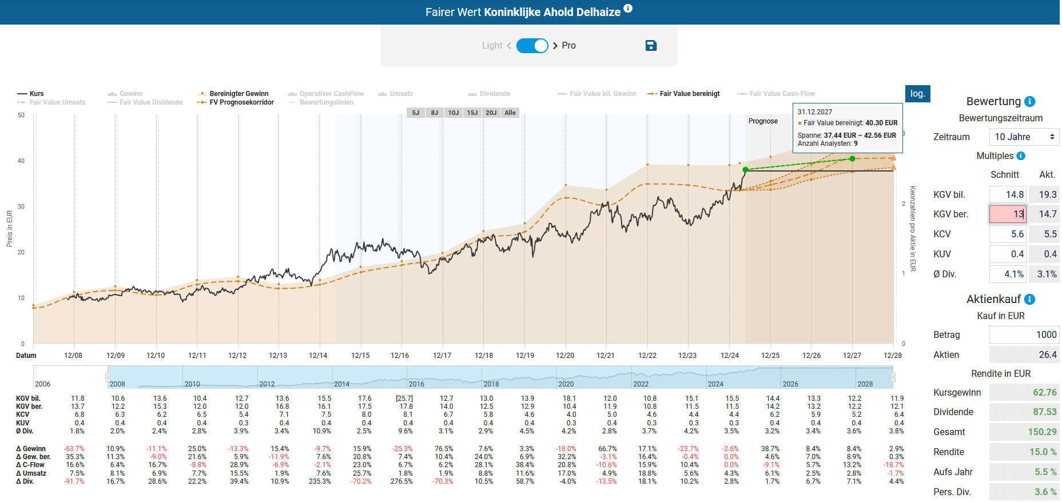Click the Betrag input field 1000
Image resolution: width=1062 pixels, height=502 pixels.
1024,334
